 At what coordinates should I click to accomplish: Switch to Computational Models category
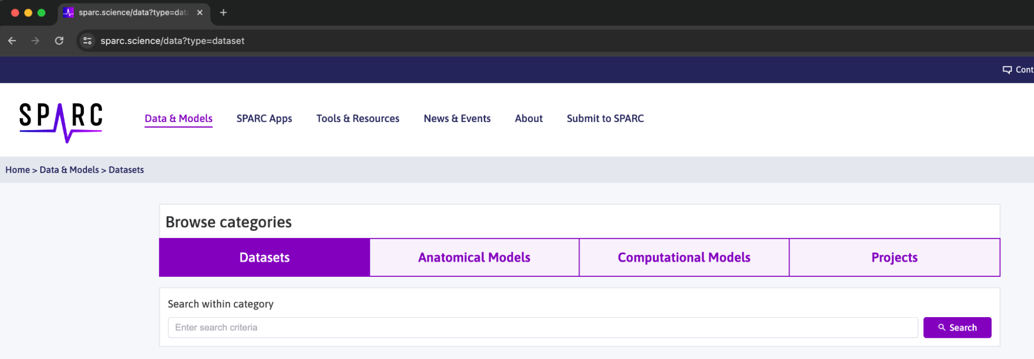point(684,257)
